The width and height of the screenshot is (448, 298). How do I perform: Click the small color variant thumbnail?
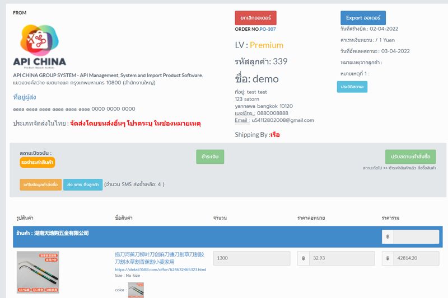[136, 290]
